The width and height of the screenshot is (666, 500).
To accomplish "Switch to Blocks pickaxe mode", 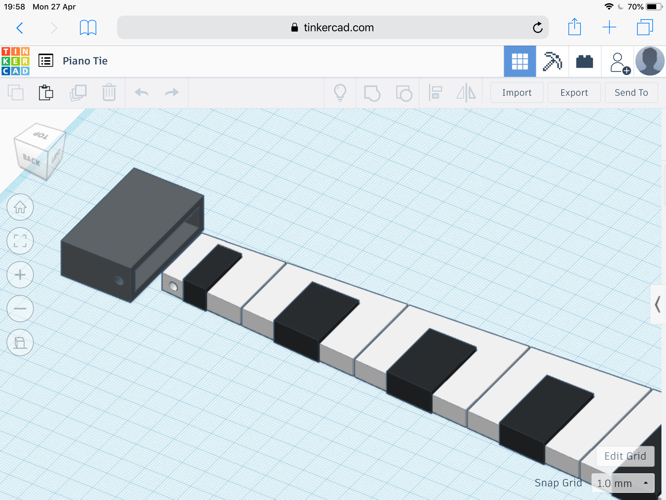I will pos(552,62).
